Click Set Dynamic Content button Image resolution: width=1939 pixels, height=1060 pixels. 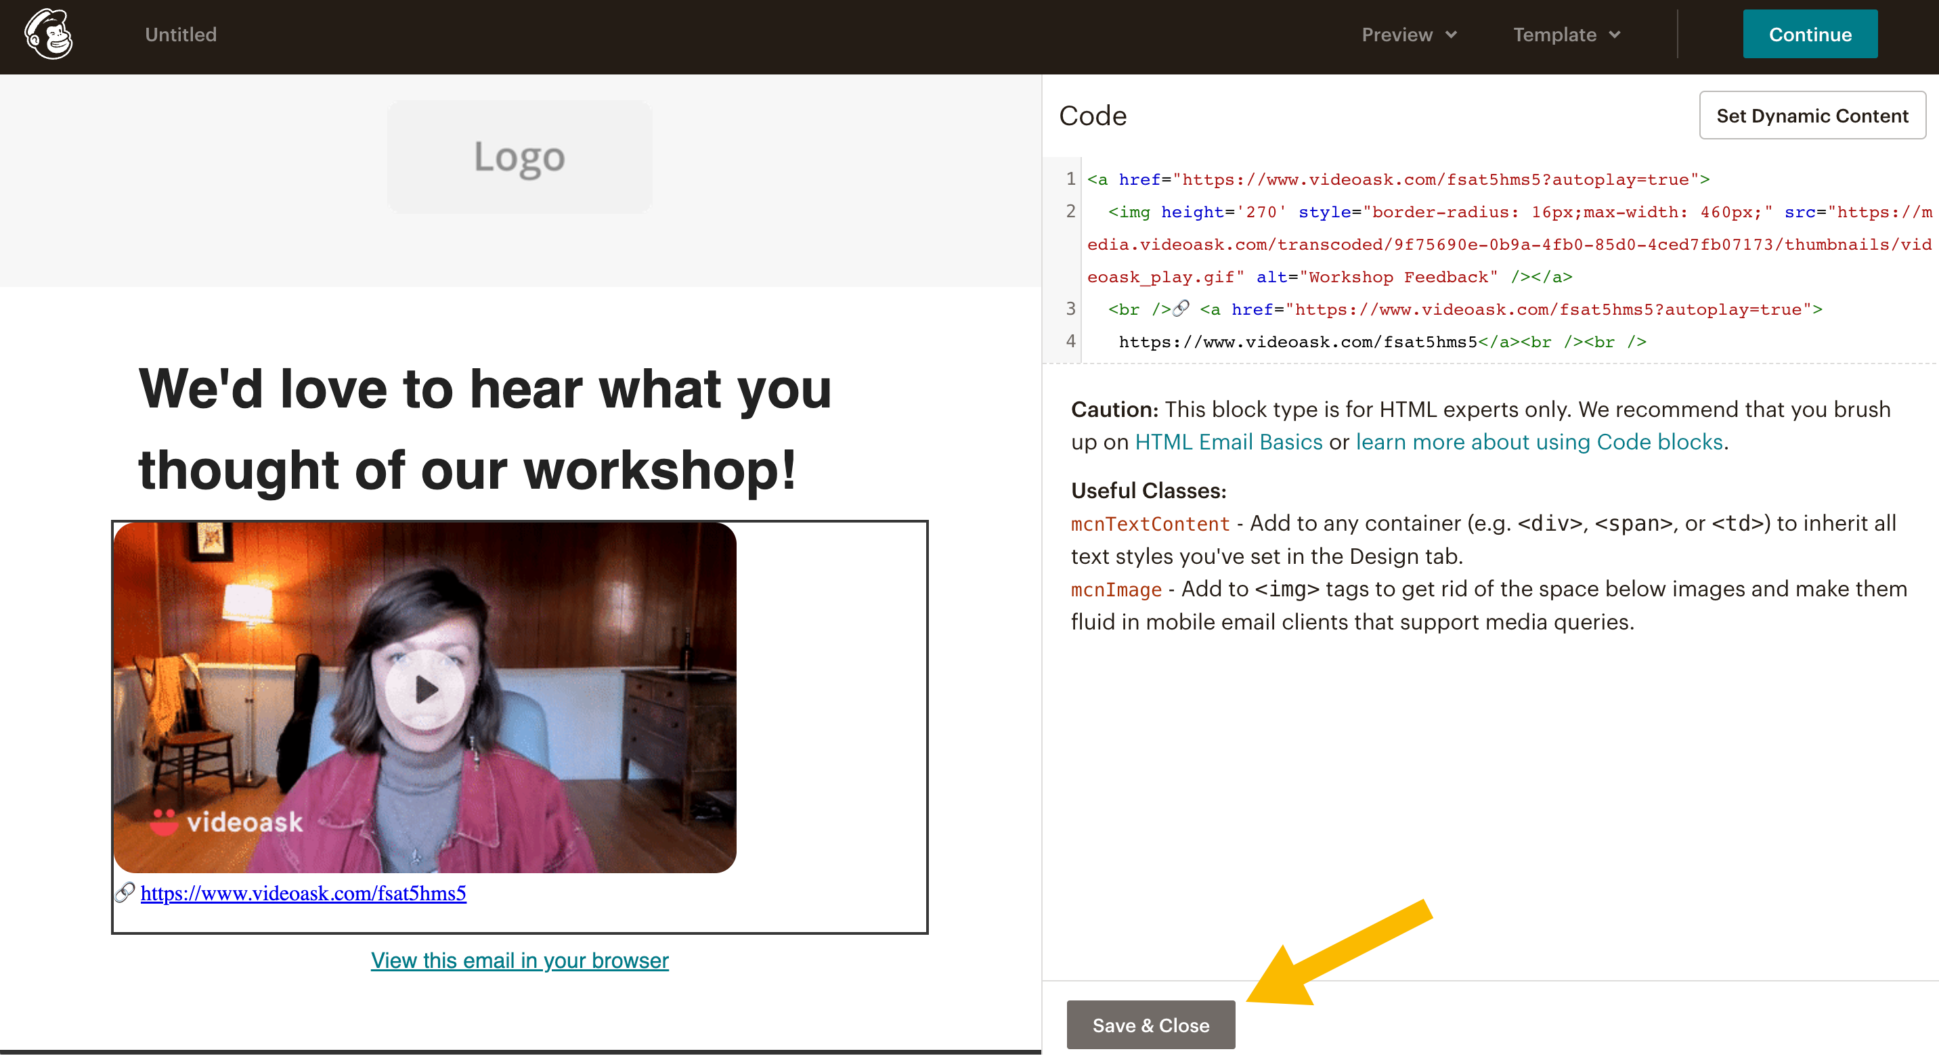pyautogui.click(x=1812, y=116)
